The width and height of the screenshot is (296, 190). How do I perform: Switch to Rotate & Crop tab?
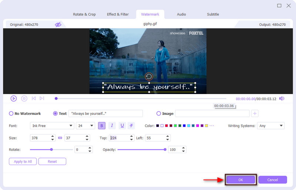[84, 14]
